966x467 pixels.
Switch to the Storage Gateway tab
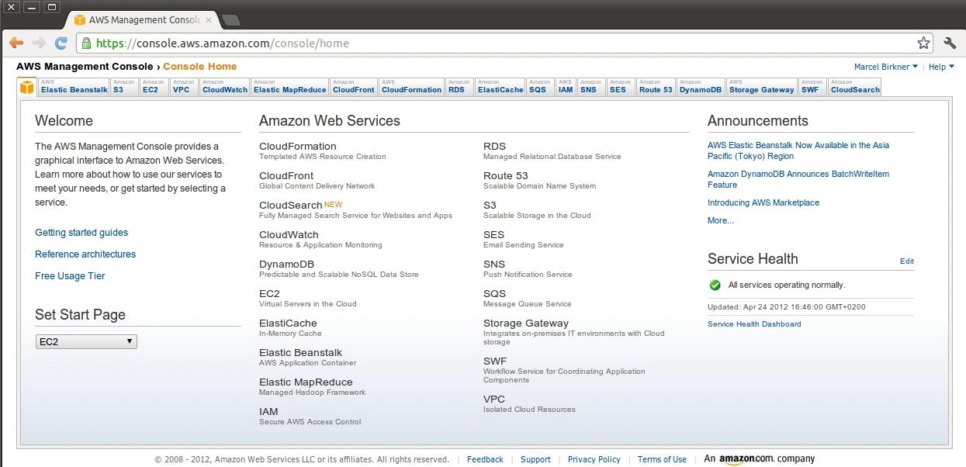pyautogui.click(x=762, y=87)
